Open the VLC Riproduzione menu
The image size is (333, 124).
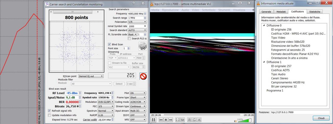170,10
